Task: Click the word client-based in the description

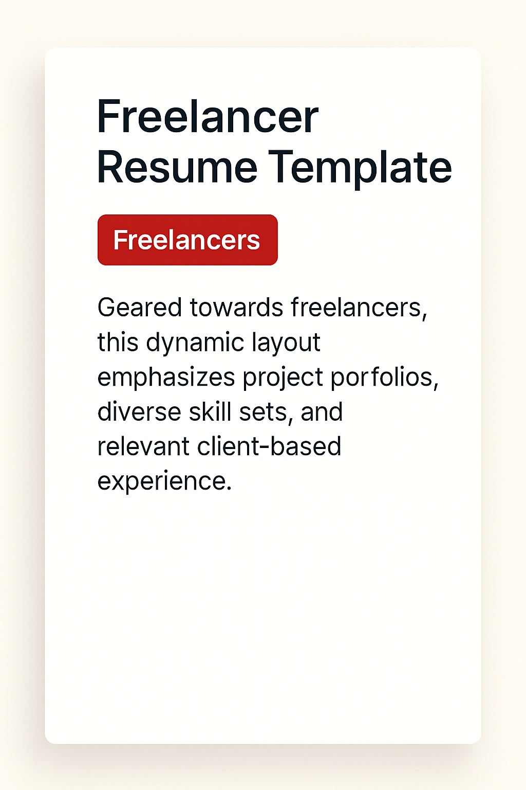Action: (269, 446)
